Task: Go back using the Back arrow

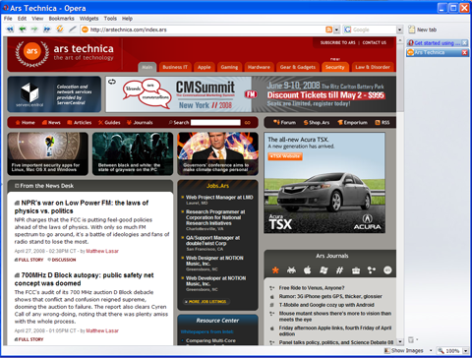Action: [x=23, y=30]
